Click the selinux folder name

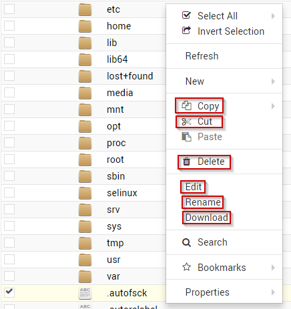tap(122, 193)
